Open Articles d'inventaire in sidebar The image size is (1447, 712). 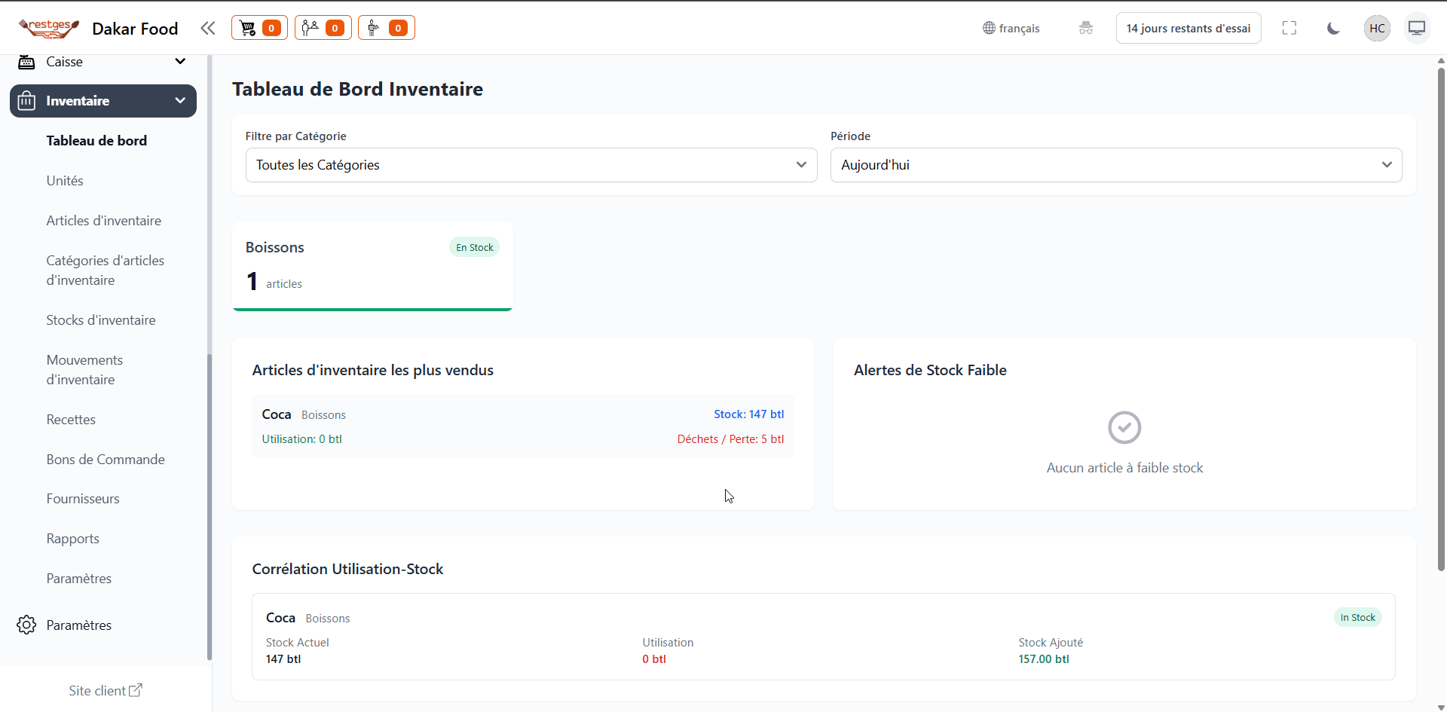(103, 221)
